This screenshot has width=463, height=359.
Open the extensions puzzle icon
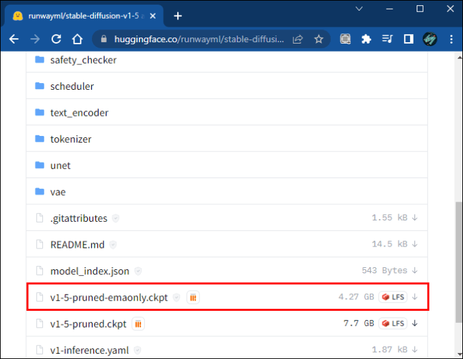pos(366,39)
